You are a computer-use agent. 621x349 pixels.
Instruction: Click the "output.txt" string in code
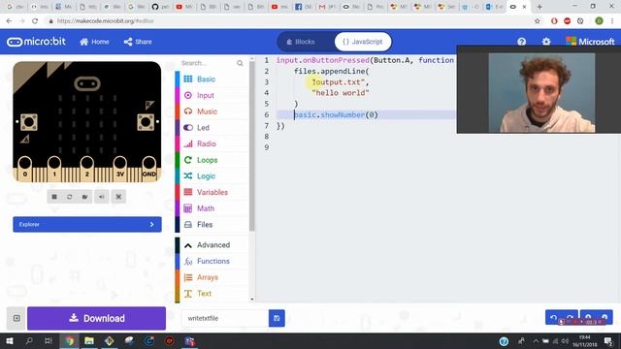click(x=340, y=82)
